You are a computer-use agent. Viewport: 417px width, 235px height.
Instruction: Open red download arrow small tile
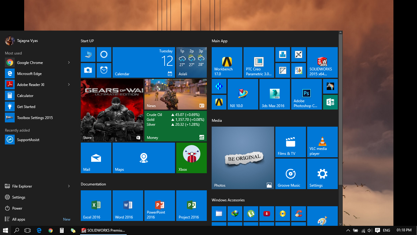pyautogui.click(x=267, y=214)
